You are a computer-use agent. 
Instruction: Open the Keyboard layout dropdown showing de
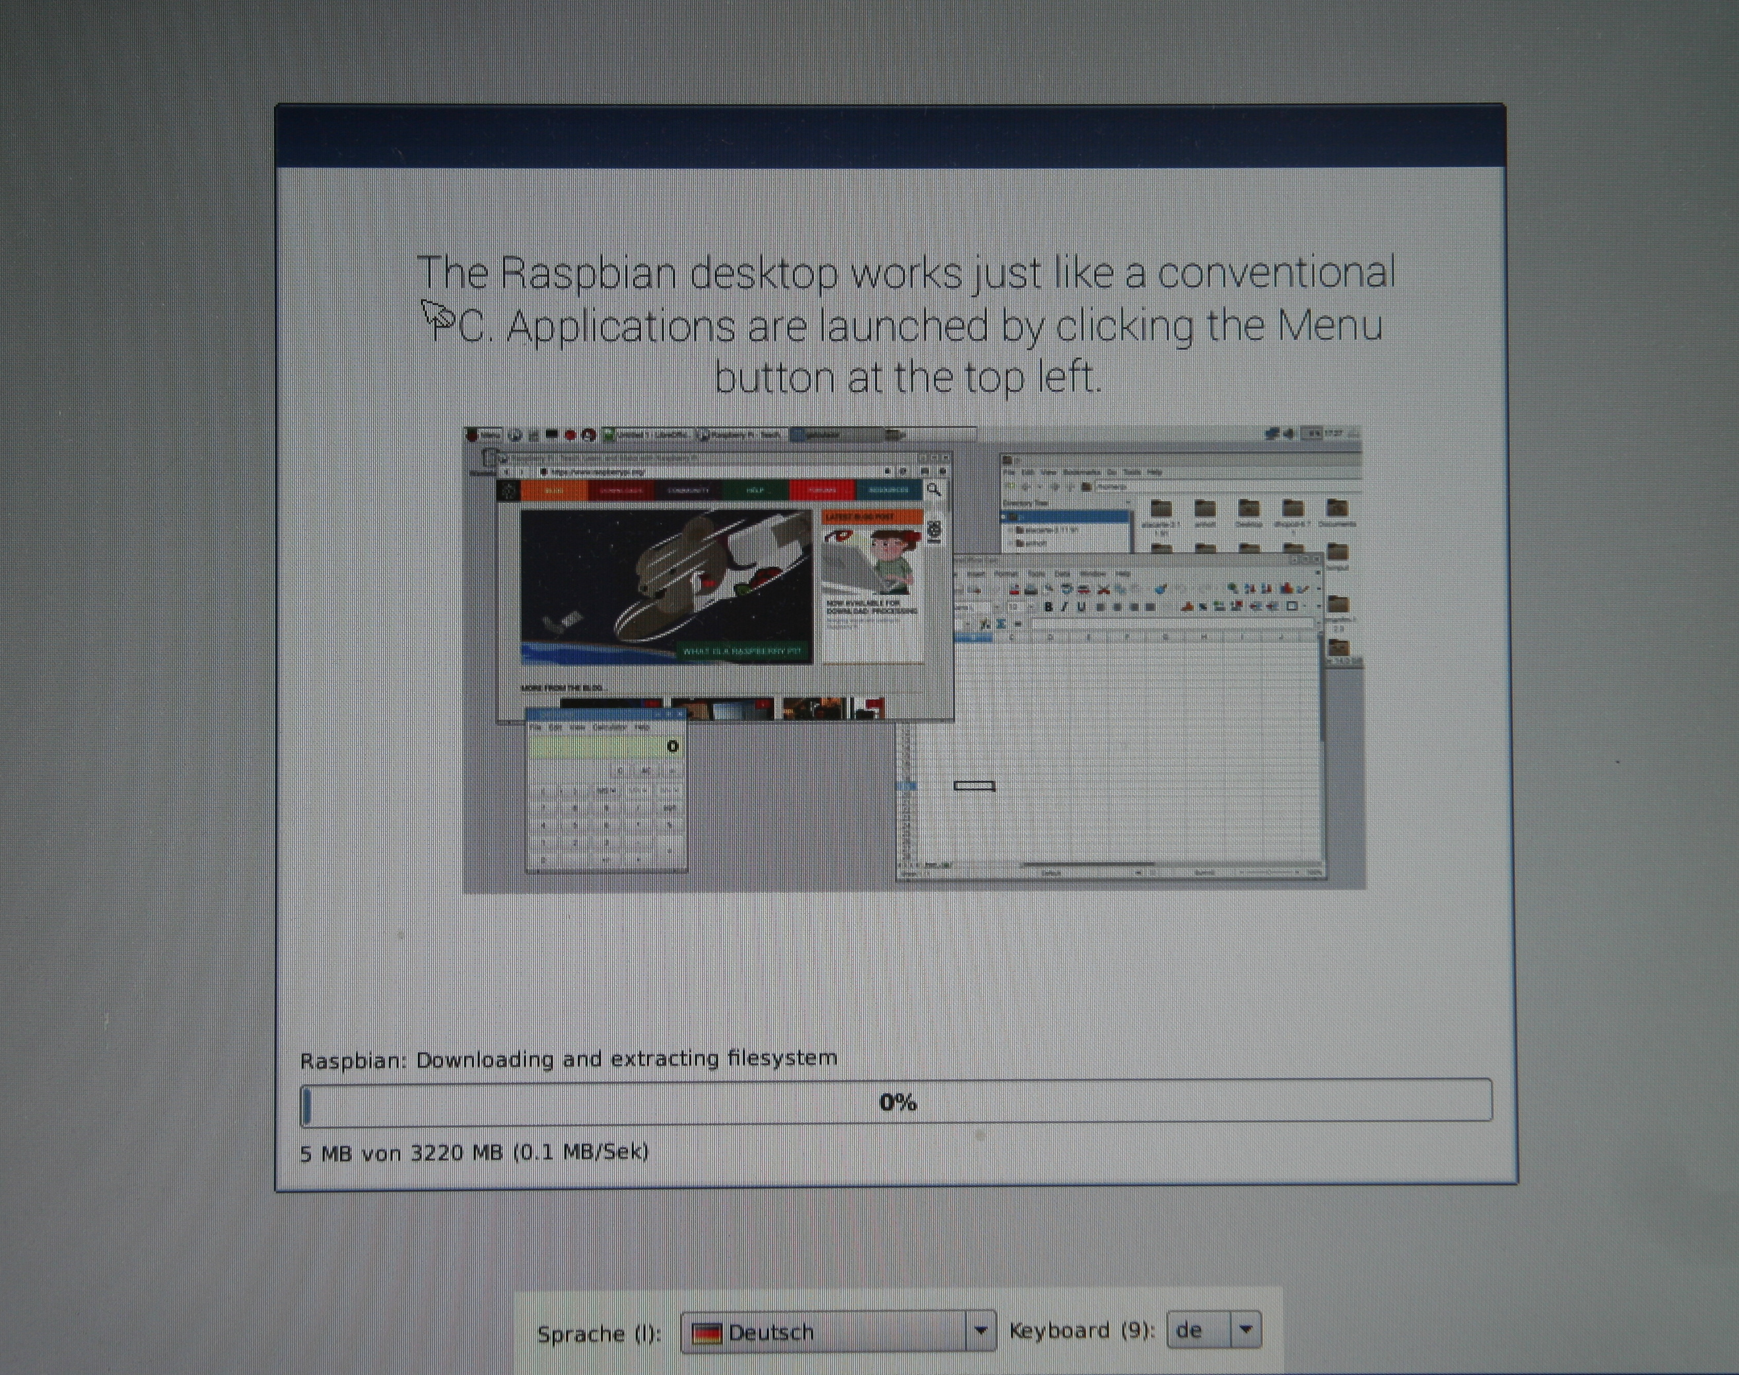point(1214,1329)
